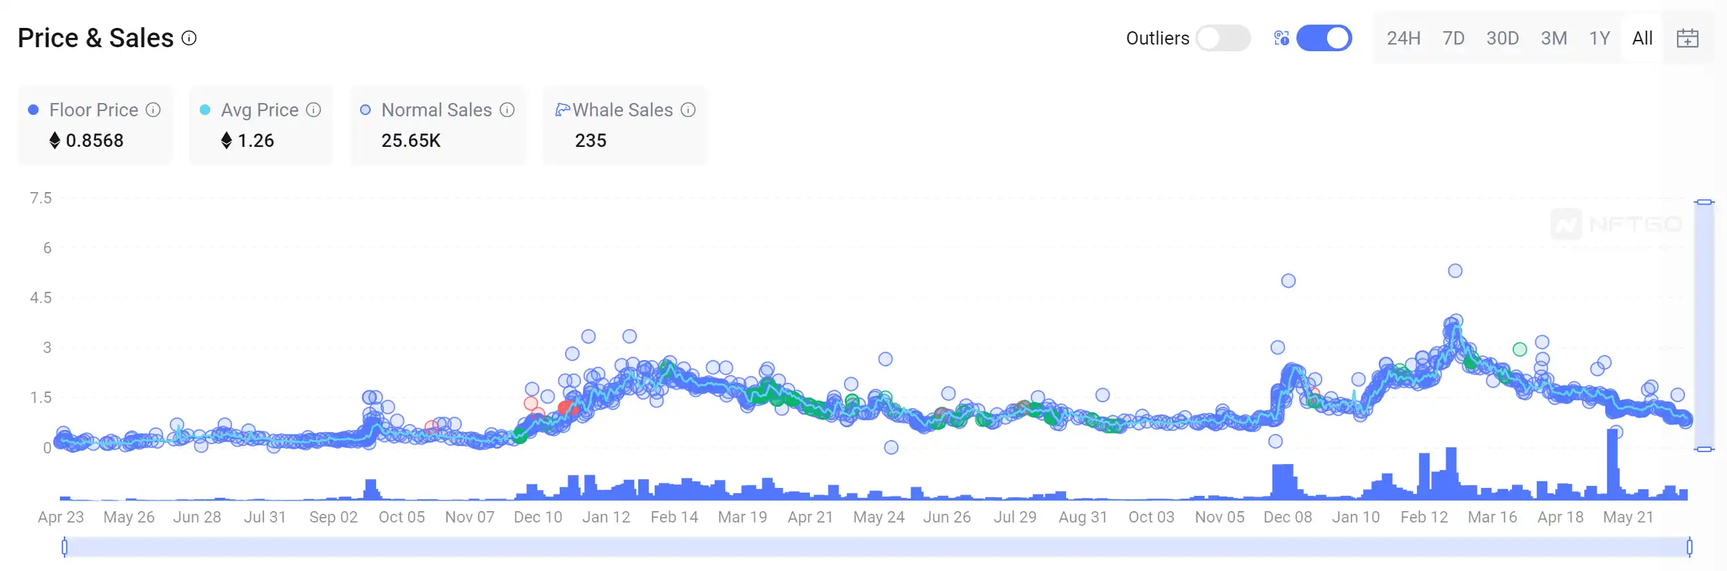Show the 1Y time range
This screenshot has width=1727, height=571.
(1599, 38)
